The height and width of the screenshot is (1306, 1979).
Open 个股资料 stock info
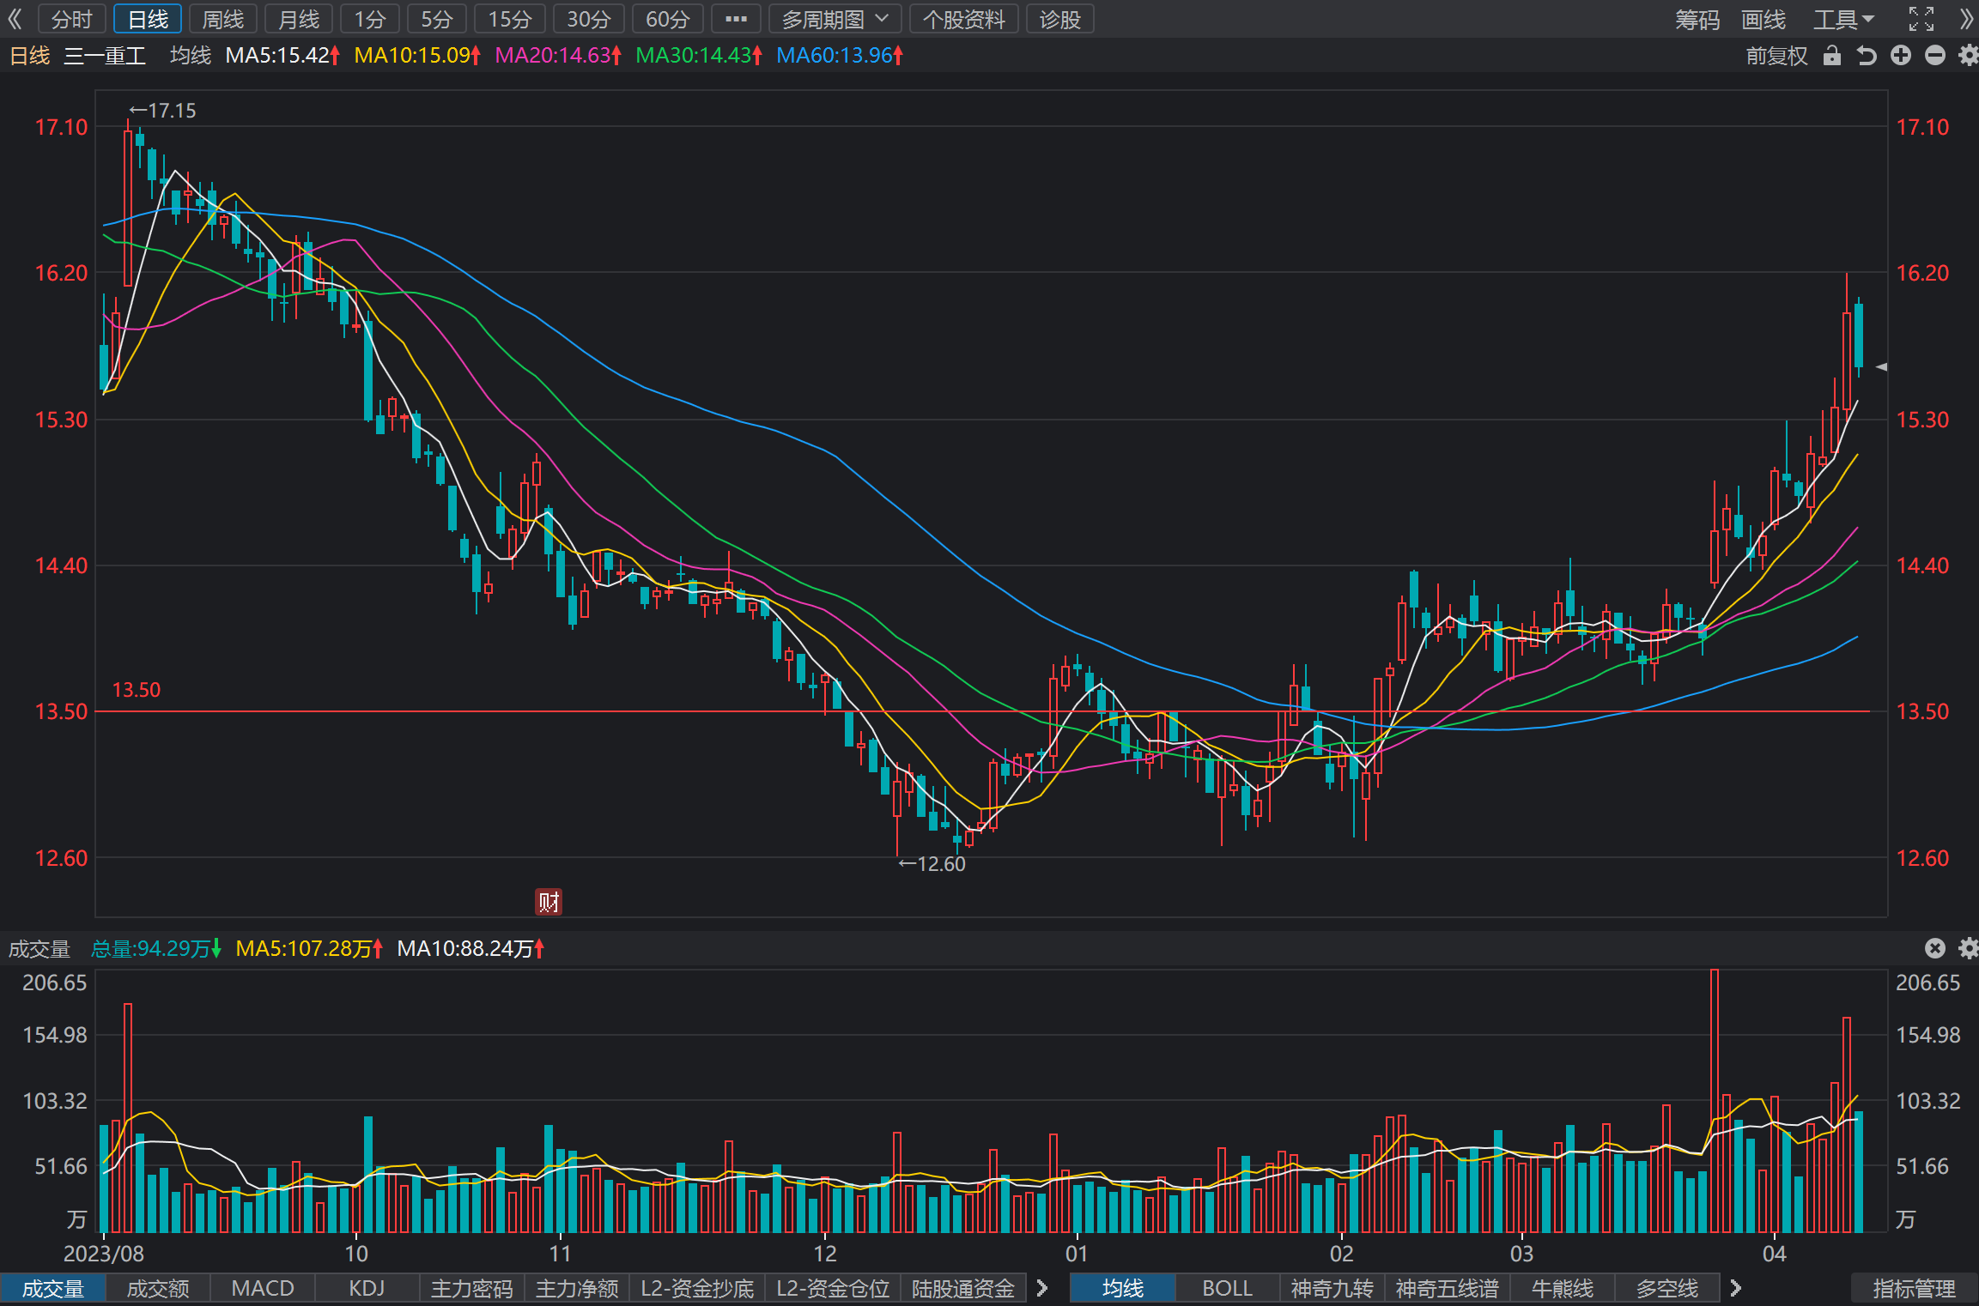[963, 19]
